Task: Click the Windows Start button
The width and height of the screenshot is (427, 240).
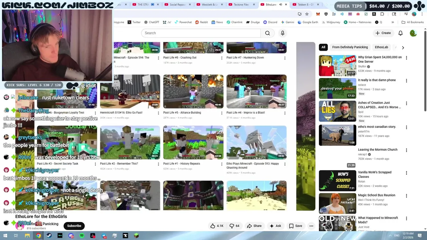Action: pos(5,236)
